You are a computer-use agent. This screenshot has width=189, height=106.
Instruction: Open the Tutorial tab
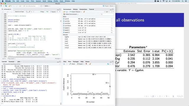click(92, 9)
